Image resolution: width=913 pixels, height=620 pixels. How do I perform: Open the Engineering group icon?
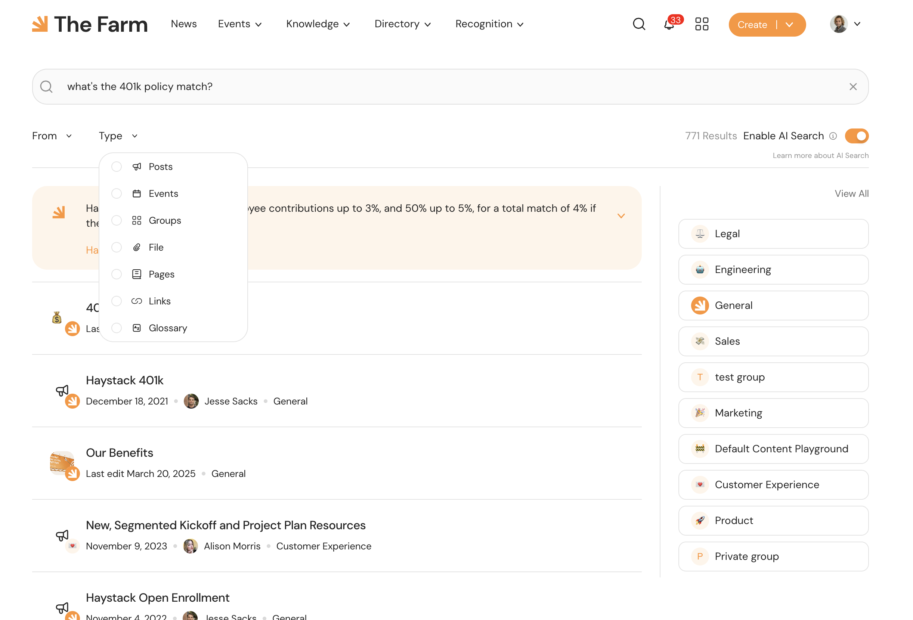[x=700, y=270]
